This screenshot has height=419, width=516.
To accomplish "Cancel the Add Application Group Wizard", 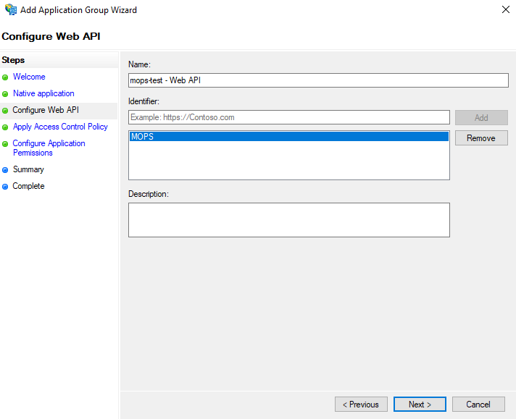I will [478, 405].
